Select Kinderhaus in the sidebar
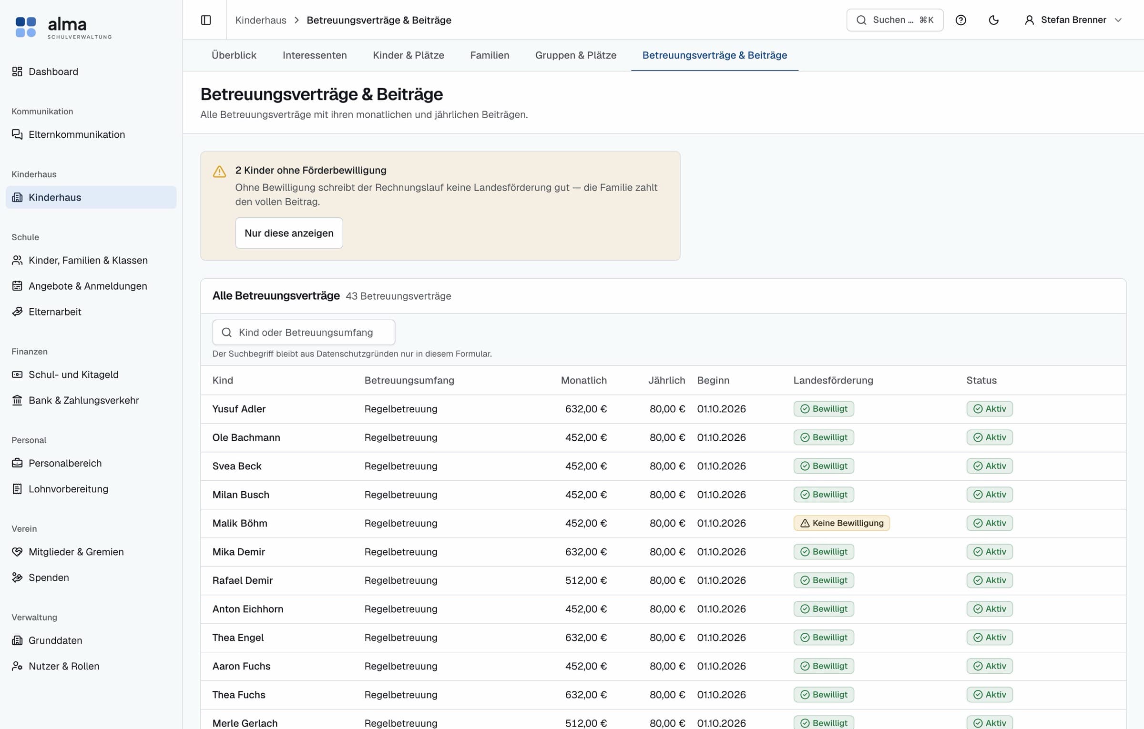 pyautogui.click(x=91, y=197)
